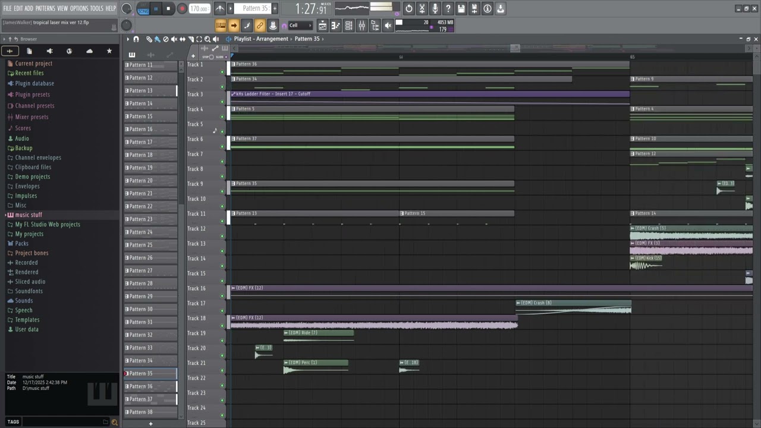Click the render export icon

[x=474, y=8]
